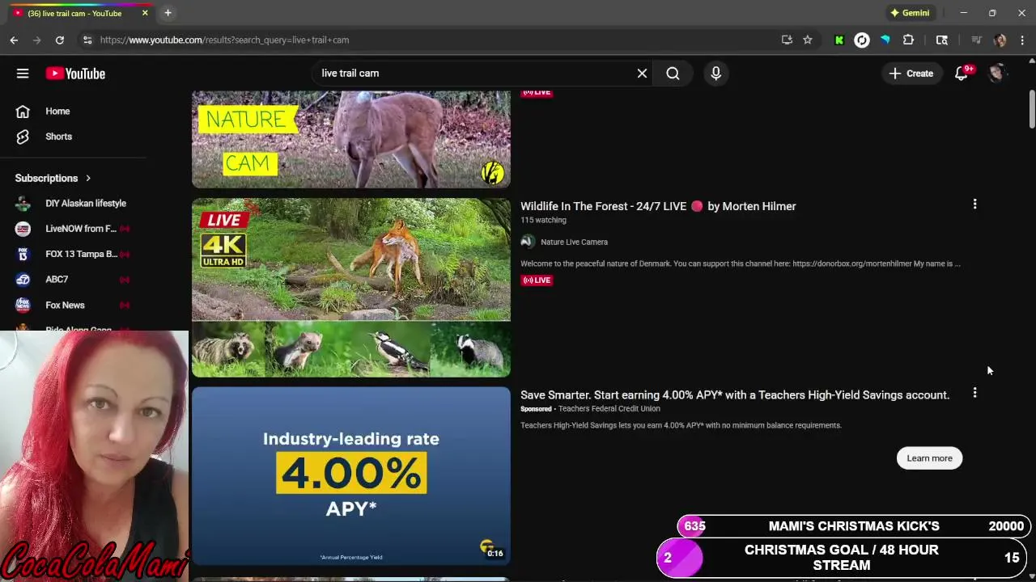
Task: Click the blue tag extension icon
Action: pos(885,40)
